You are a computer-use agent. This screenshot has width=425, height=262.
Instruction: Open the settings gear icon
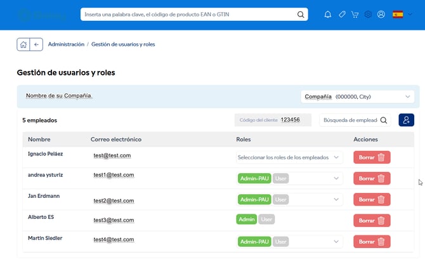tap(368, 14)
